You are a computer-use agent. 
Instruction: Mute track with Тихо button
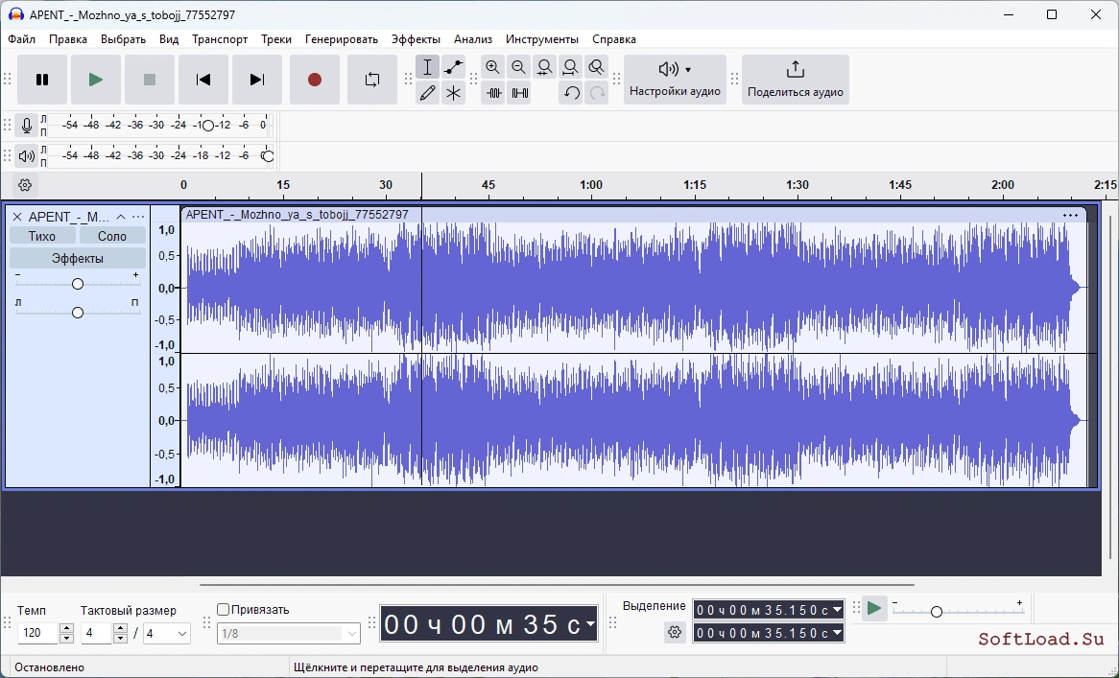tap(42, 236)
